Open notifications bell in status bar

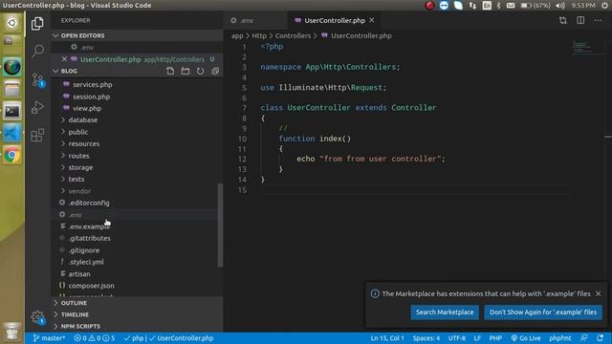(x=600, y=338)
